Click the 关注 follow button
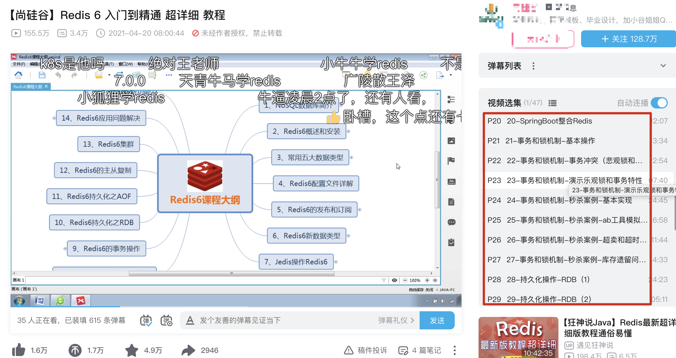The image size is (676, 358). pyautogui.click(x=628, y=39)
